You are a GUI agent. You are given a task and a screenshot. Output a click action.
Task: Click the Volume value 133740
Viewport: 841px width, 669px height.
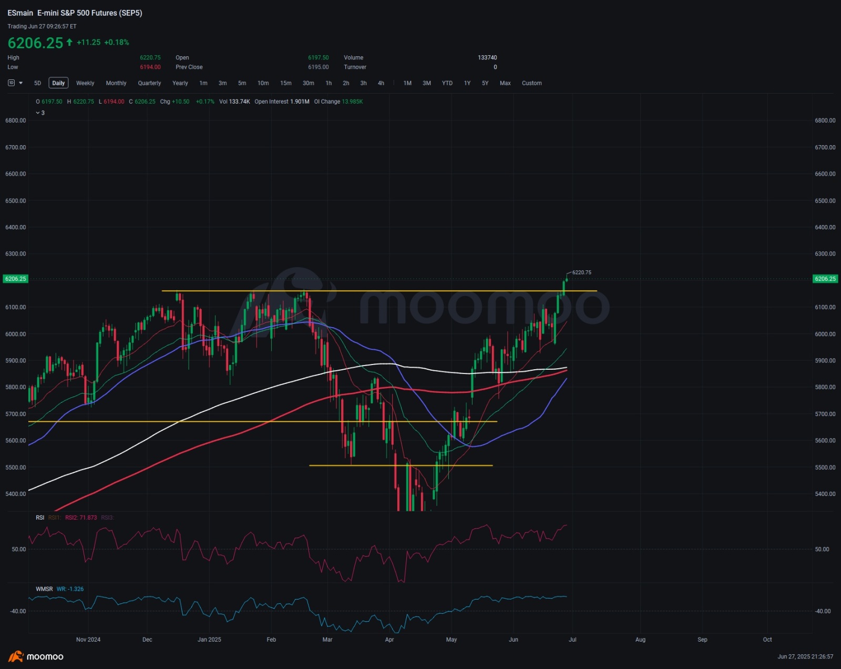pyautogui.click(x=487, y=58)
